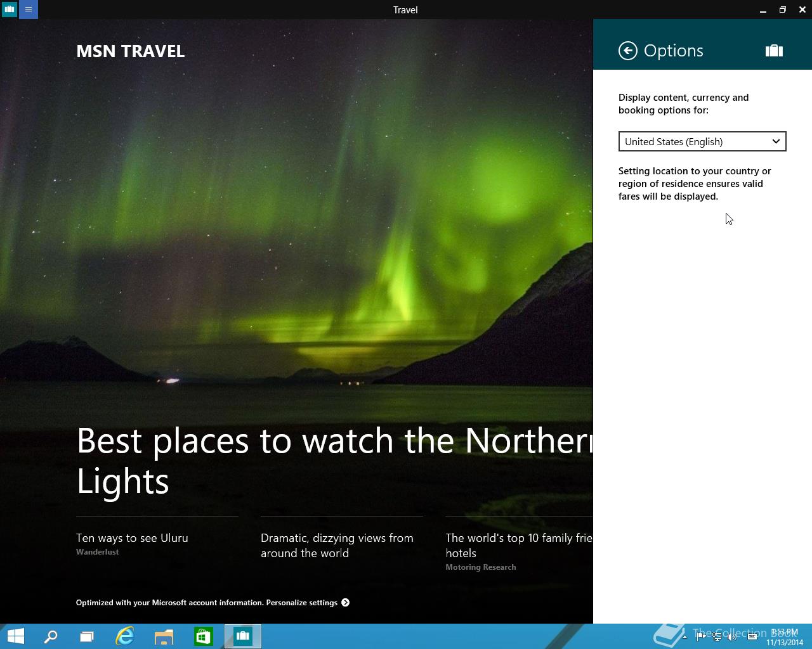The width and height of the screenshot is (812, 649).
Task: Click the 'Setting location to your country' note
Action: (x=695, y=184)
